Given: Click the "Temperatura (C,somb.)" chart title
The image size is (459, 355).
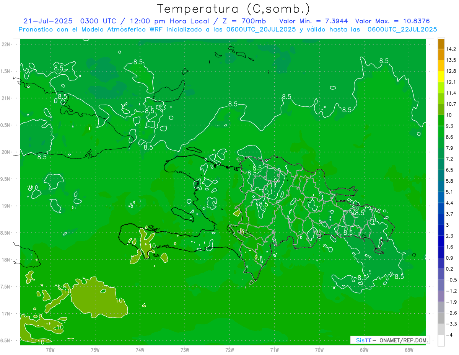Looking at the screenshot, I should 234,9.
